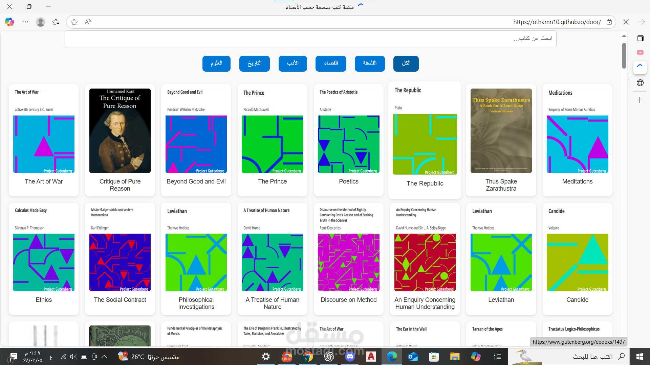The height and width of the screenshot is (365, 650).
Task: Open the Copilot icon in browser toolbar
Action: point(9,22)
